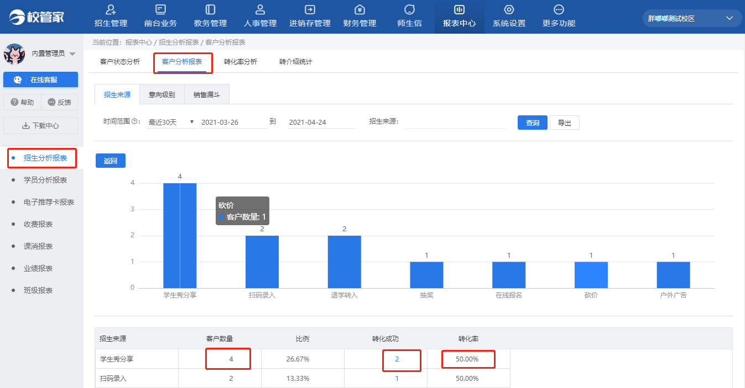Open 学员分析报表 in sidebar

coord(45,180)
